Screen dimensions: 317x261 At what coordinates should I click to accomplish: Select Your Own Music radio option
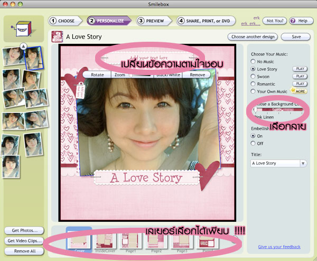pos(254,91)
